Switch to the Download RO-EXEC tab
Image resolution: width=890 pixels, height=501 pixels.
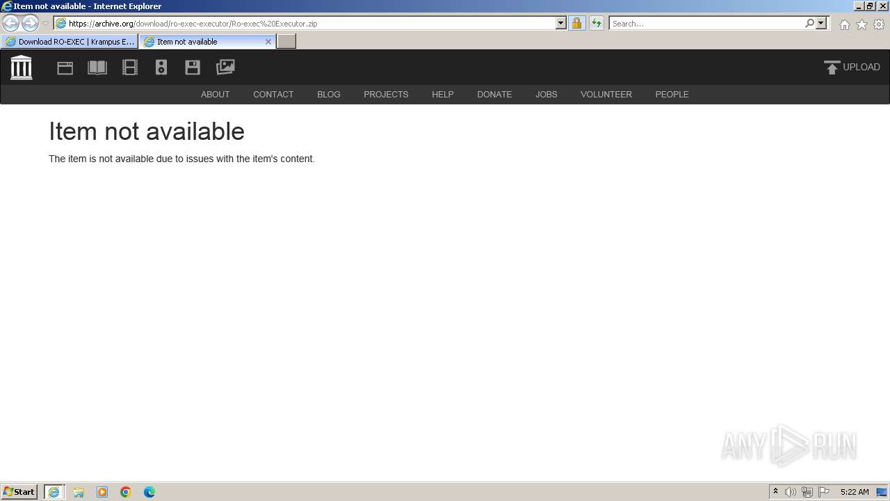point(70,42)
